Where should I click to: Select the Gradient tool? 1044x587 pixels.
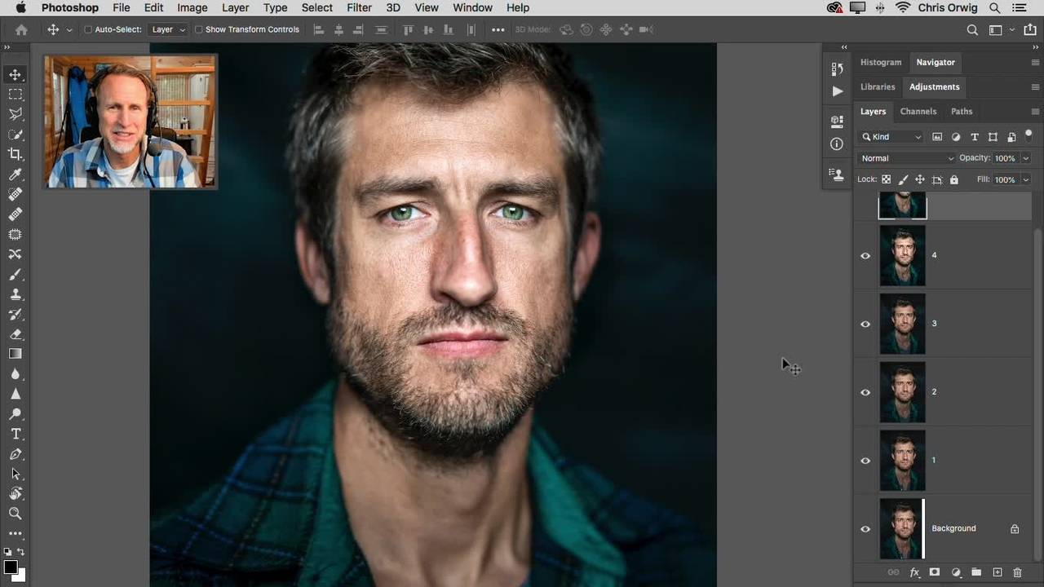[x=15, y=354]
